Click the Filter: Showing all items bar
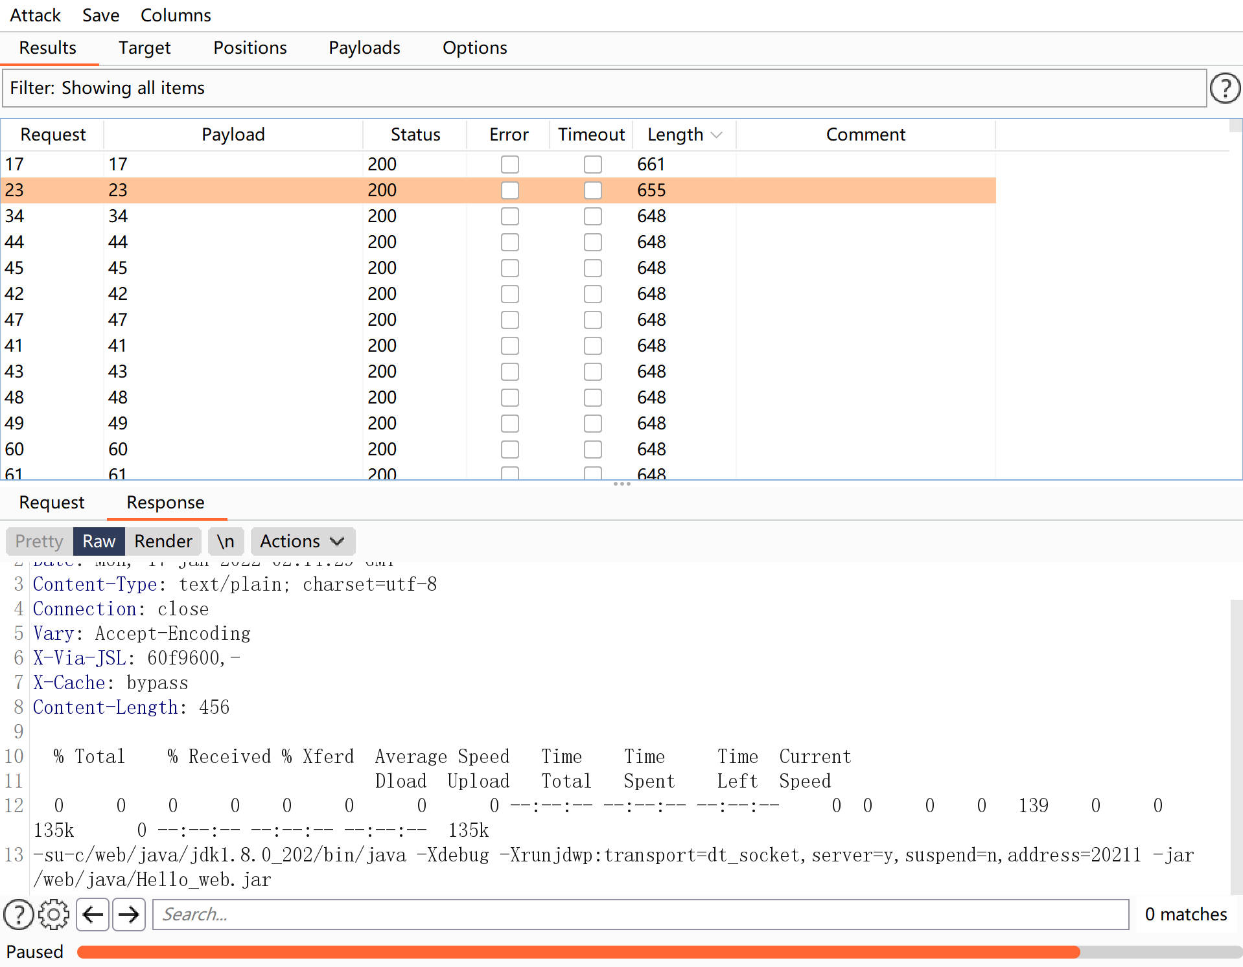 [604, 88]
